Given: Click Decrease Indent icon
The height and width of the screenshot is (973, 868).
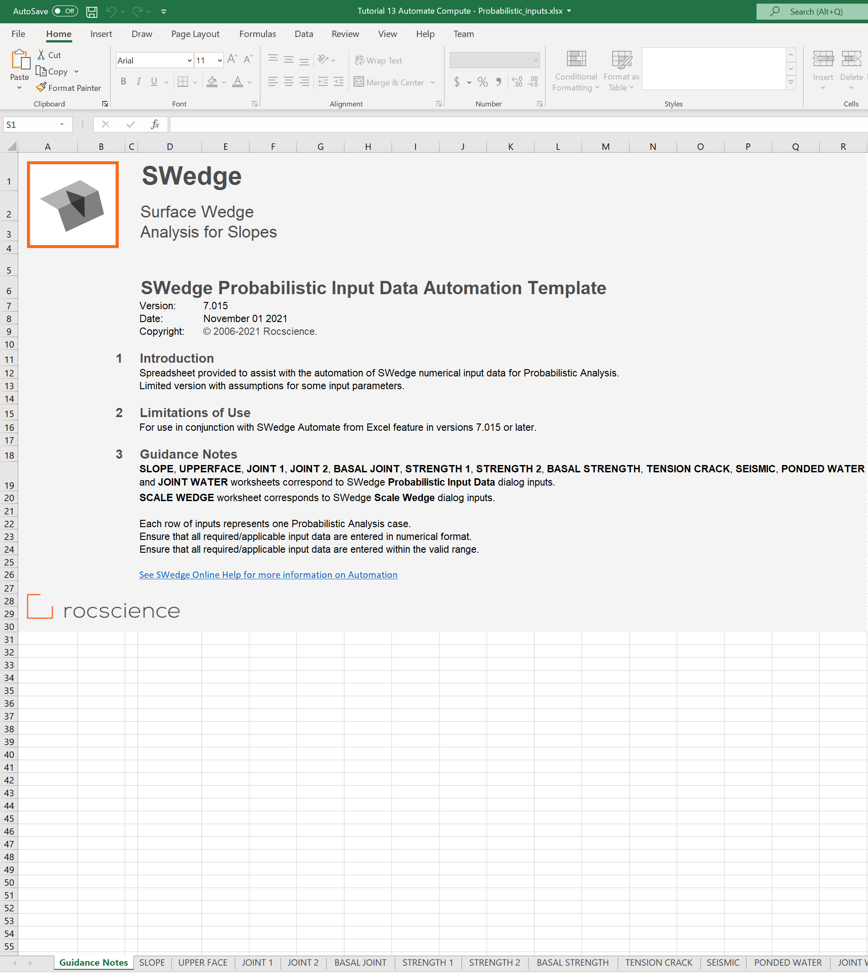Looking at the screenshot, I should pyautogui.click(x=323, y=82).
